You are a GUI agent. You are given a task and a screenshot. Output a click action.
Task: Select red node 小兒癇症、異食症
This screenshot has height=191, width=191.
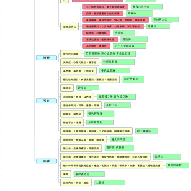click(97, 46)
